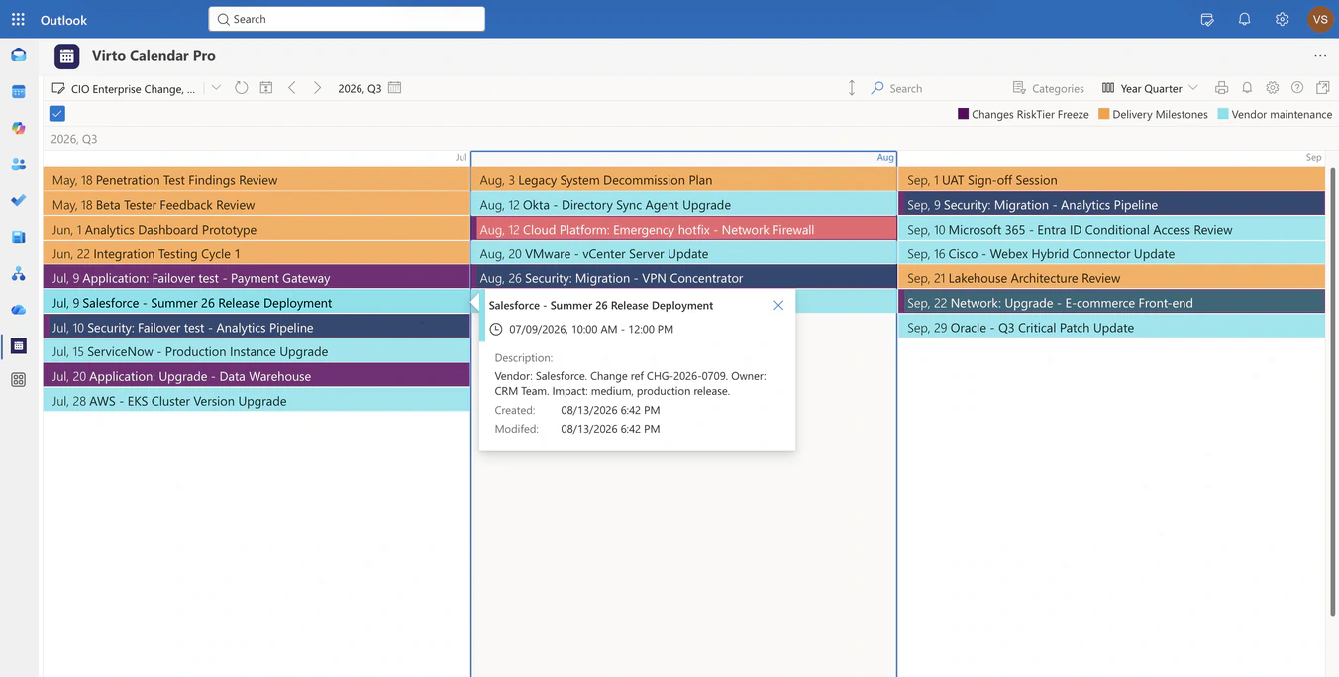Open Sep 22 Network Upgrade E-commerce Front-end

coord(1111,303)
